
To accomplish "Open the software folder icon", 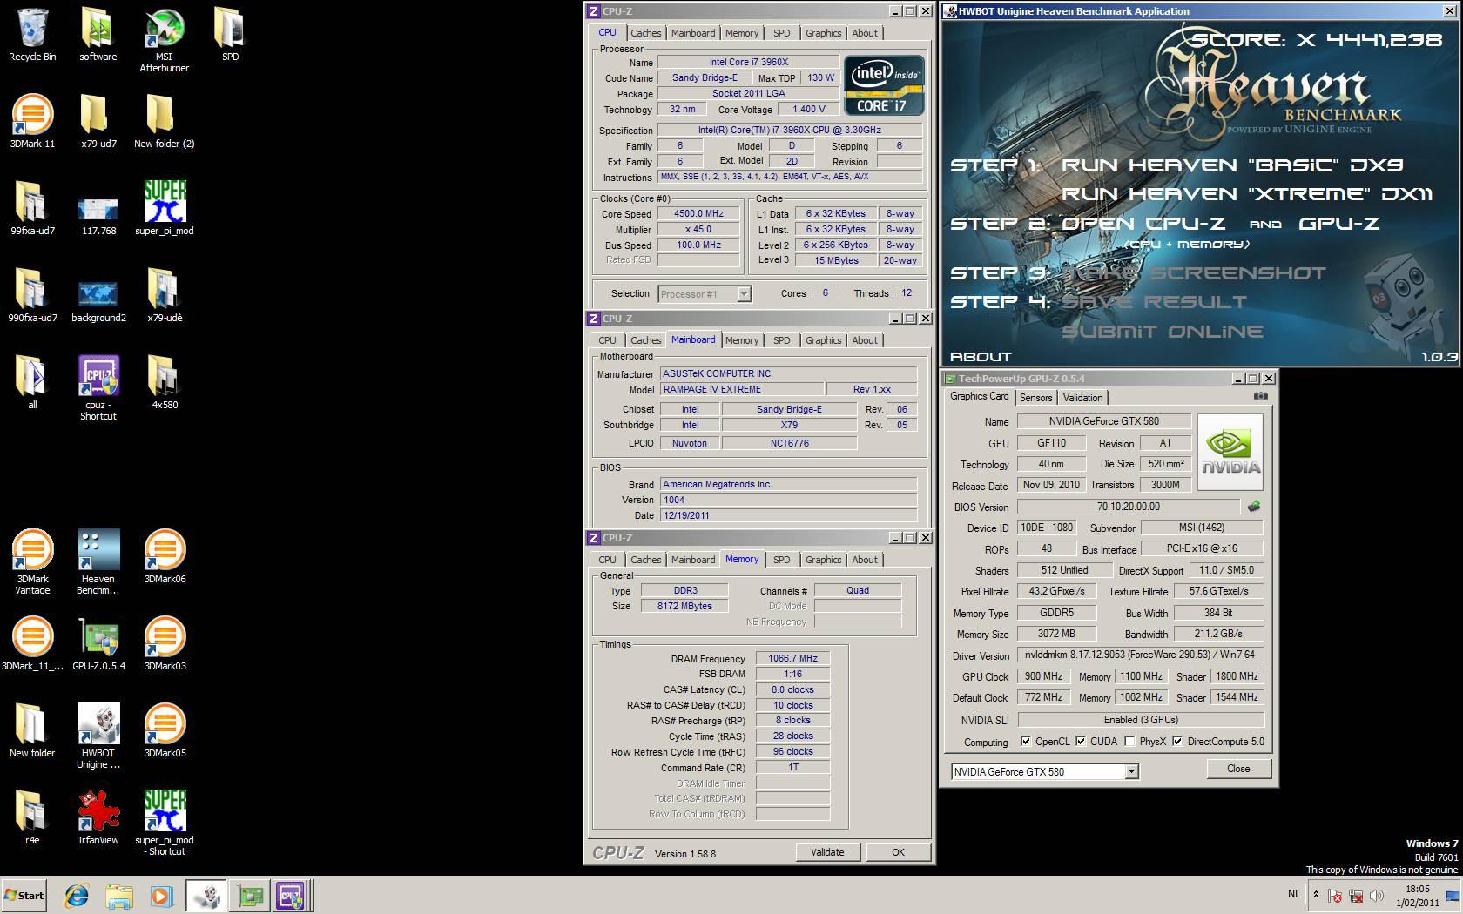I will click(x=98, y=35).
